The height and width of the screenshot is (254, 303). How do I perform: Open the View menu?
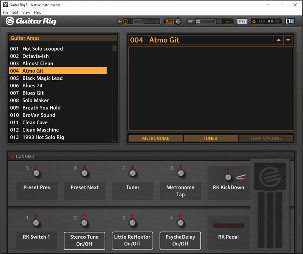(26, 12)
